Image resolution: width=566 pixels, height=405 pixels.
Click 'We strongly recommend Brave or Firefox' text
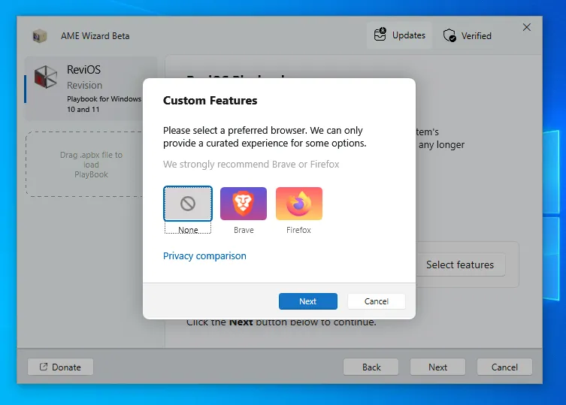pyautogui.click(x=251, y=165)
